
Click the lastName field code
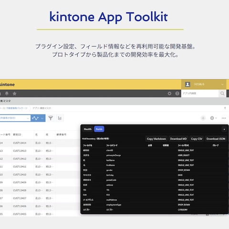(110, 160)
